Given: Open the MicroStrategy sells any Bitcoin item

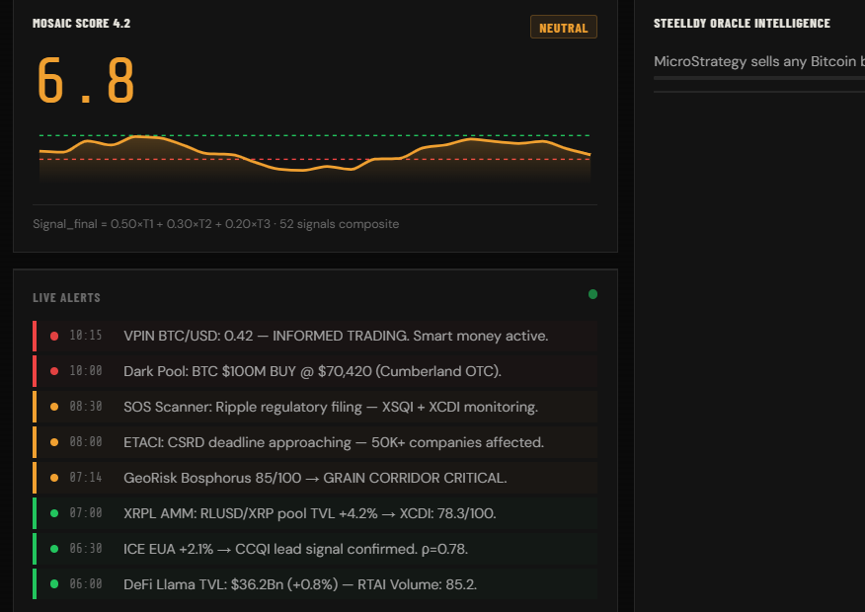Looking at the screenshot, I should point(759,61).
